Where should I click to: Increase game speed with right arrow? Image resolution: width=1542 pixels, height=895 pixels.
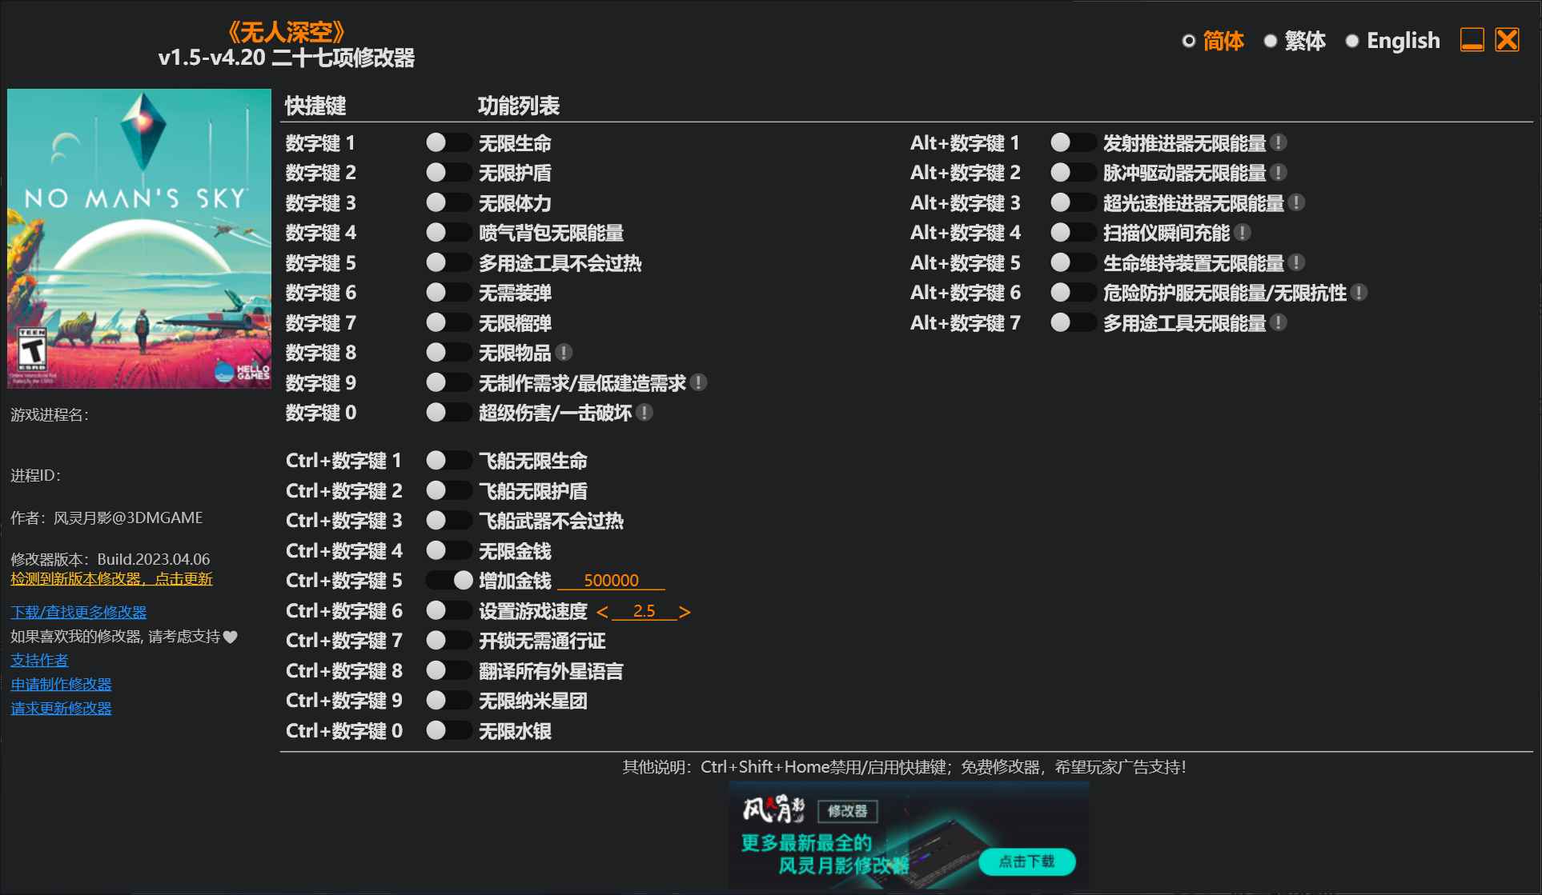[685, 611]
